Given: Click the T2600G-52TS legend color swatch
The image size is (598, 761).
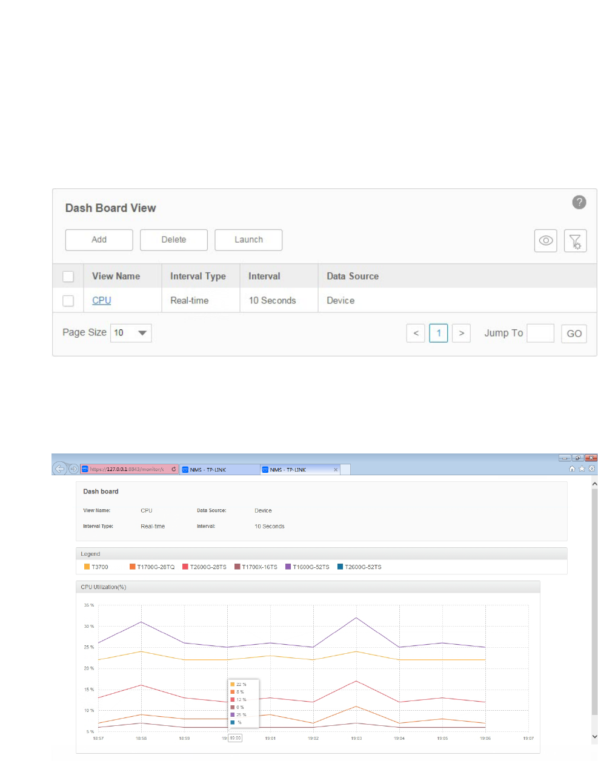Looking at the screenshot, I should (x=340, y=567).
